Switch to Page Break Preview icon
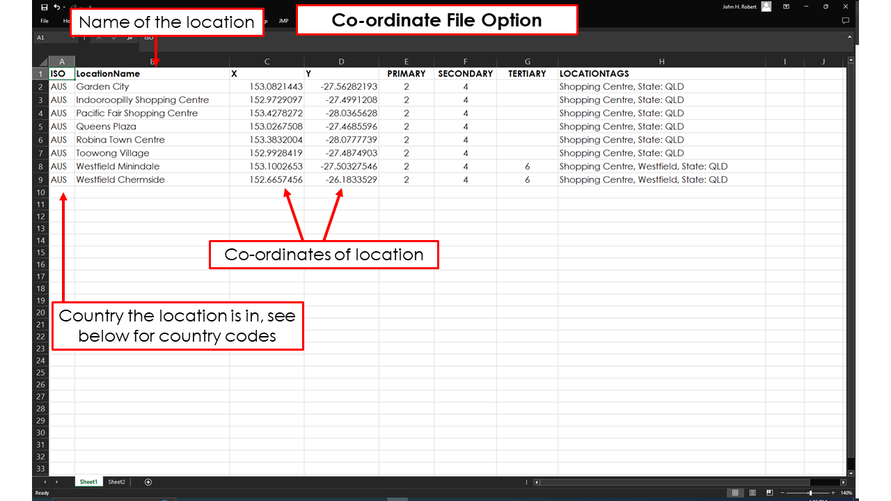This screenshot has height=501, width=891. [x=771, y=493]
